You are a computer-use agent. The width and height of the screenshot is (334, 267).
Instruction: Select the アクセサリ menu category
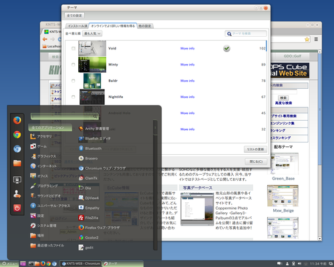pos(41,136)
